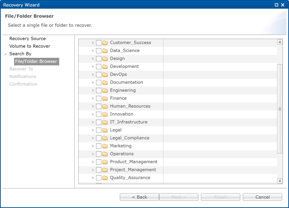Open the Notifications step

[23, 76]
